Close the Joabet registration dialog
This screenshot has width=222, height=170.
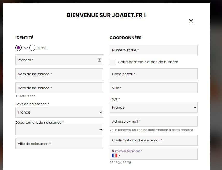191,21
